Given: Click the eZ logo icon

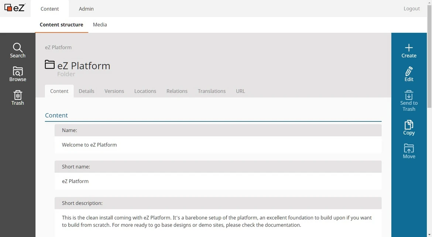Looking at the screenshot, I should point(15,8).
